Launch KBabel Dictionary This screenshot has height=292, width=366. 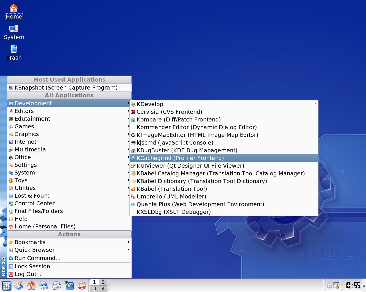click(x=224, y=181)
